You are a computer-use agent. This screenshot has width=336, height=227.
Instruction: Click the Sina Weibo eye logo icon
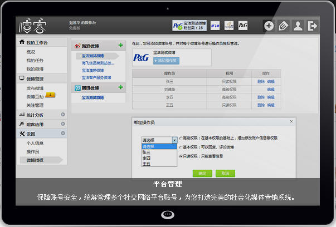click(77, 46)
